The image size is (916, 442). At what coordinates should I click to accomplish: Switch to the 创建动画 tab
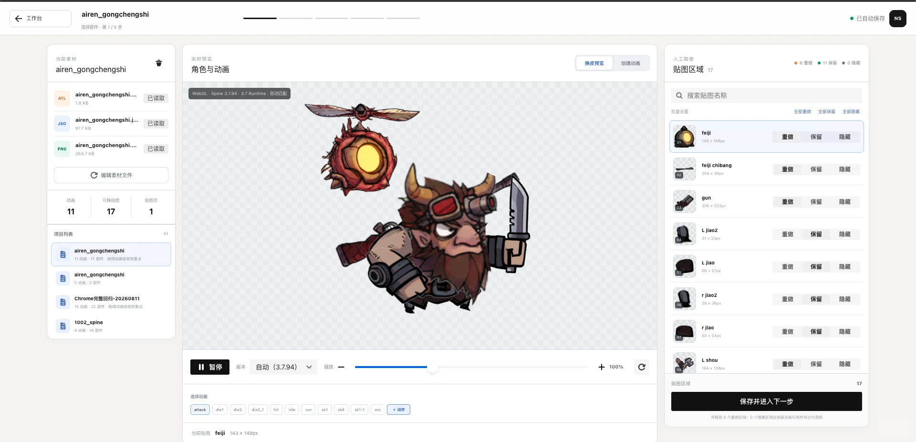click(631, 63)
